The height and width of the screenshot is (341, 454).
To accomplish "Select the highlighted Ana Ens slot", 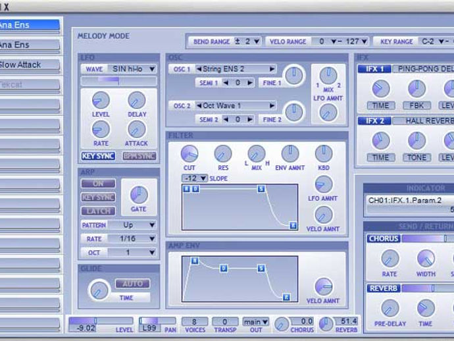I will 30,25.
